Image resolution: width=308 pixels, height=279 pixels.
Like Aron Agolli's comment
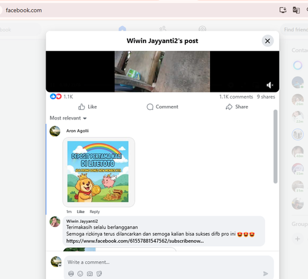coord(81,211)
